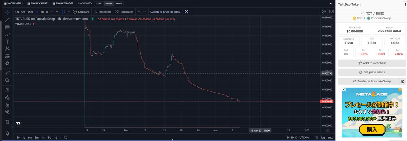
Task: Set the bottom range to 1m
Action: (43, 137)
